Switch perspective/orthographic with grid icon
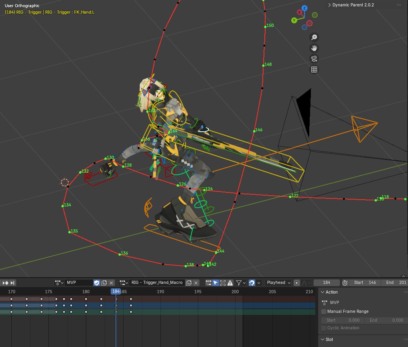Screen dimensions: 408x347 (314, 69)
